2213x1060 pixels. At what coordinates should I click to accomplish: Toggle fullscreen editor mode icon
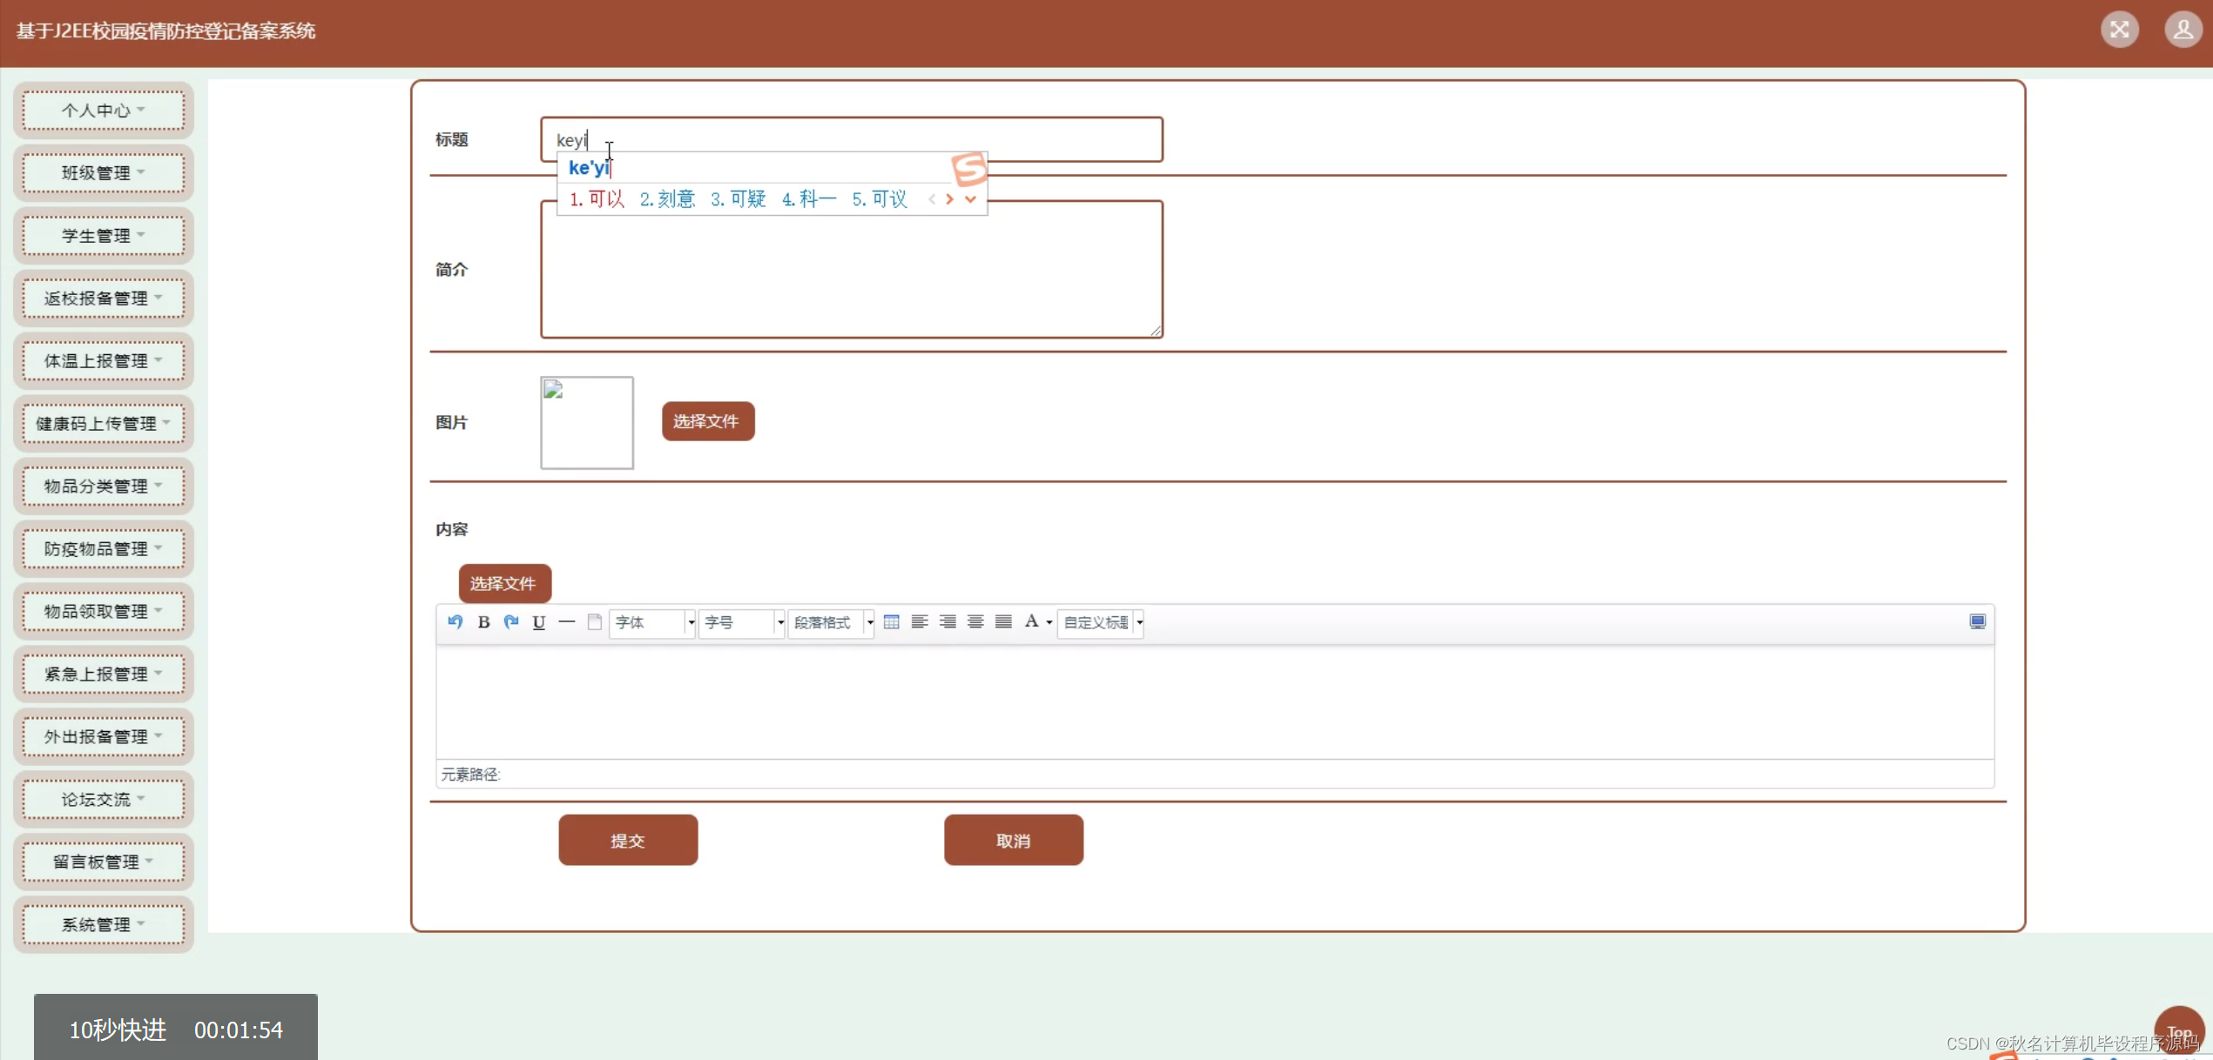pos(1977,621)
